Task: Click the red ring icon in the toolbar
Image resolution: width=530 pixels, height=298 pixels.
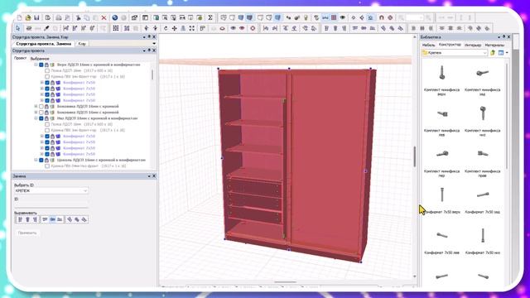Action: 253,28
